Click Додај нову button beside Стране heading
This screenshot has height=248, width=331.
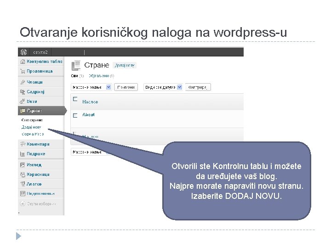coord(125,65)
